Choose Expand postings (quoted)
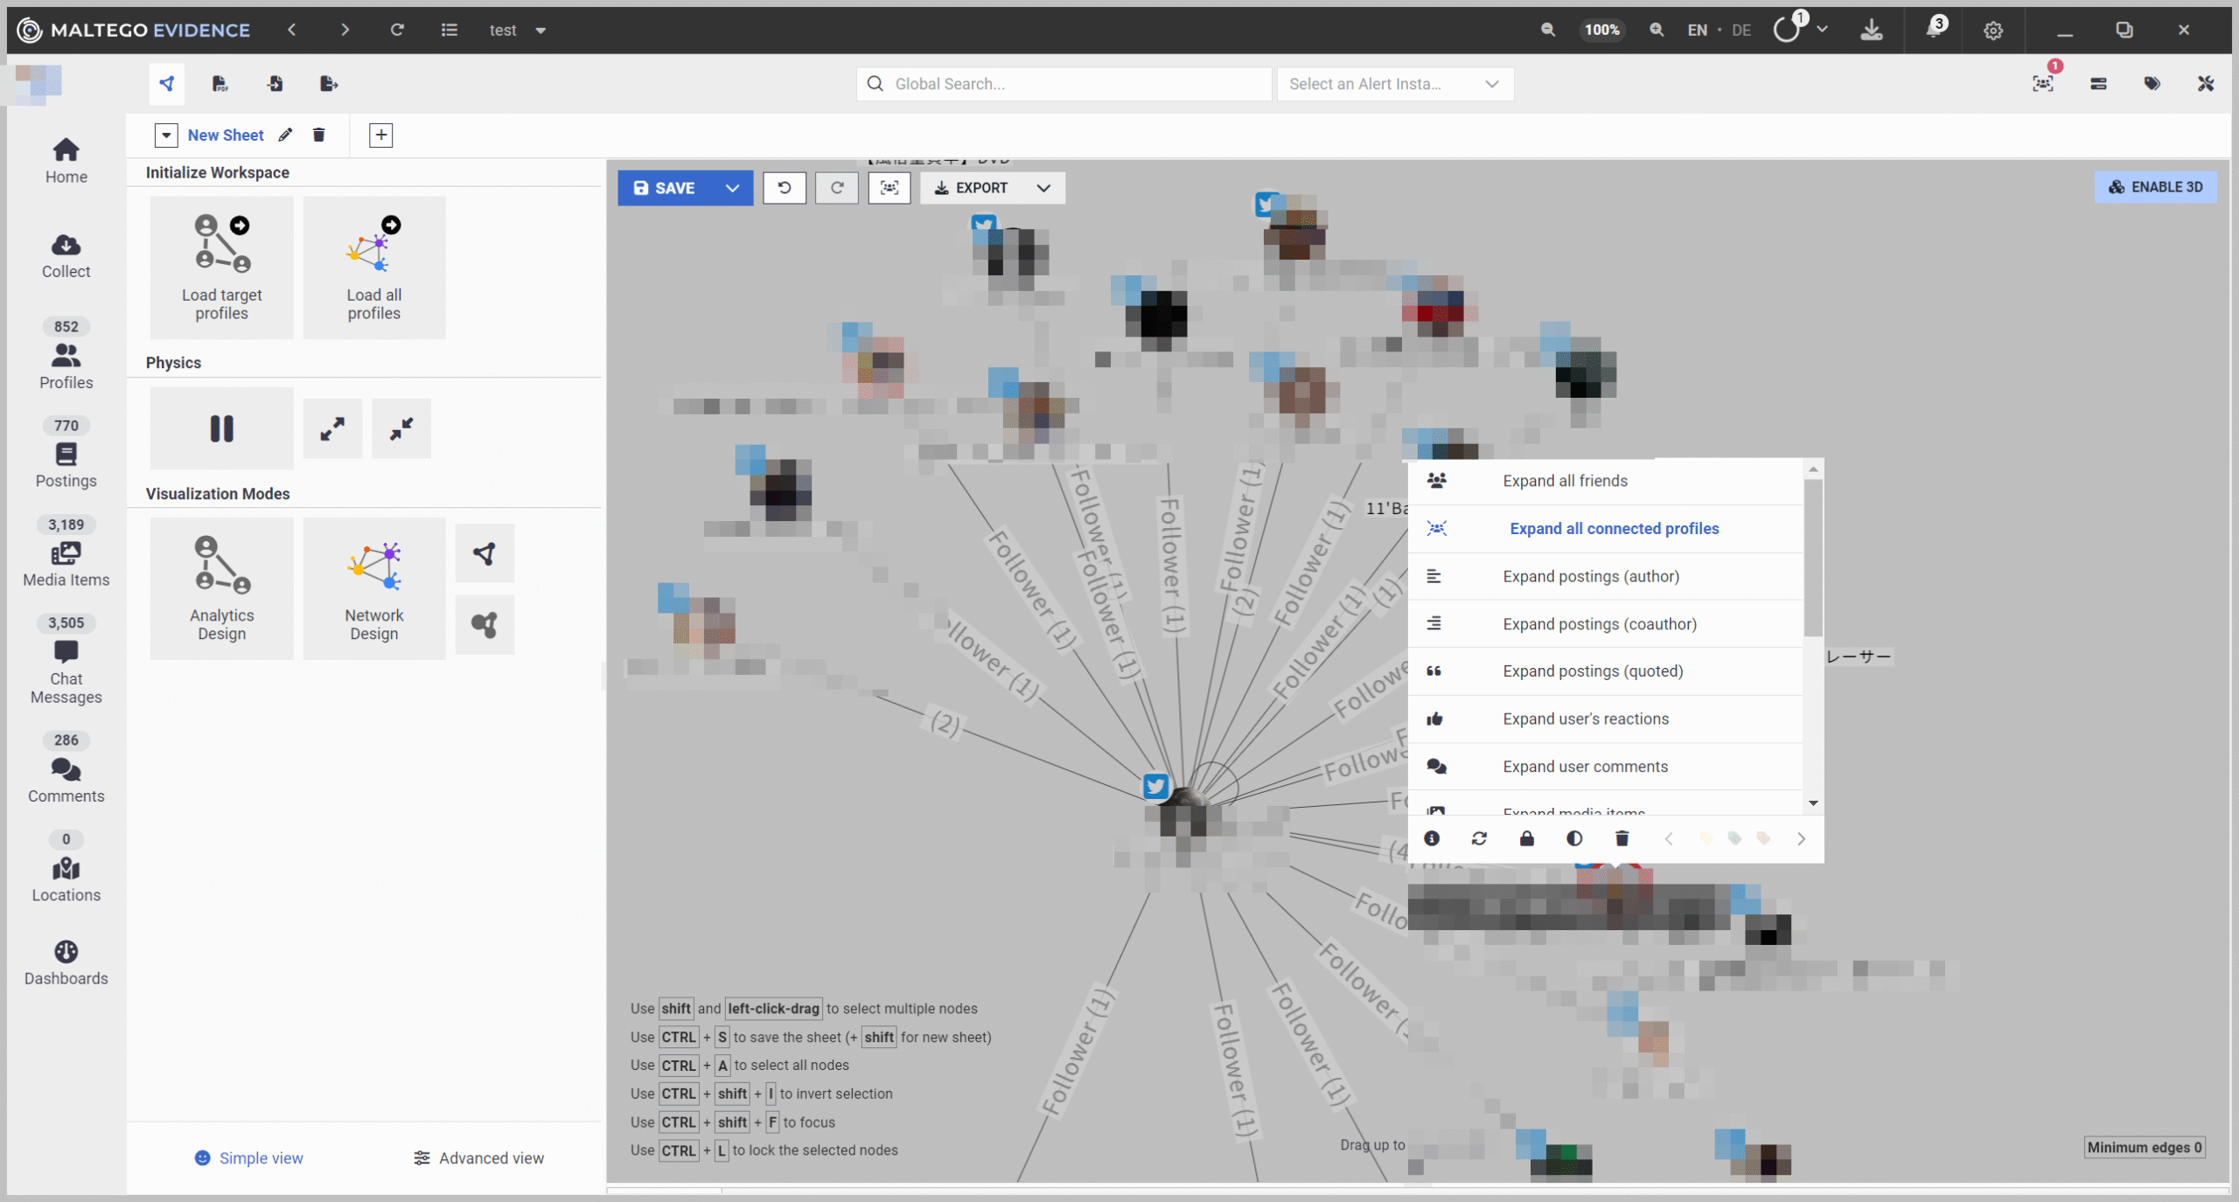Viewport: 2239px width, 1202px height. click(x=1606, y=670)
